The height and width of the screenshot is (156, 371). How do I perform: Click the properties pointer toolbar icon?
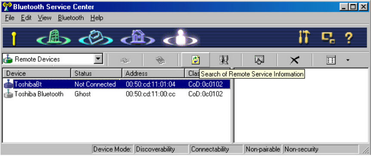pos(259,60)
